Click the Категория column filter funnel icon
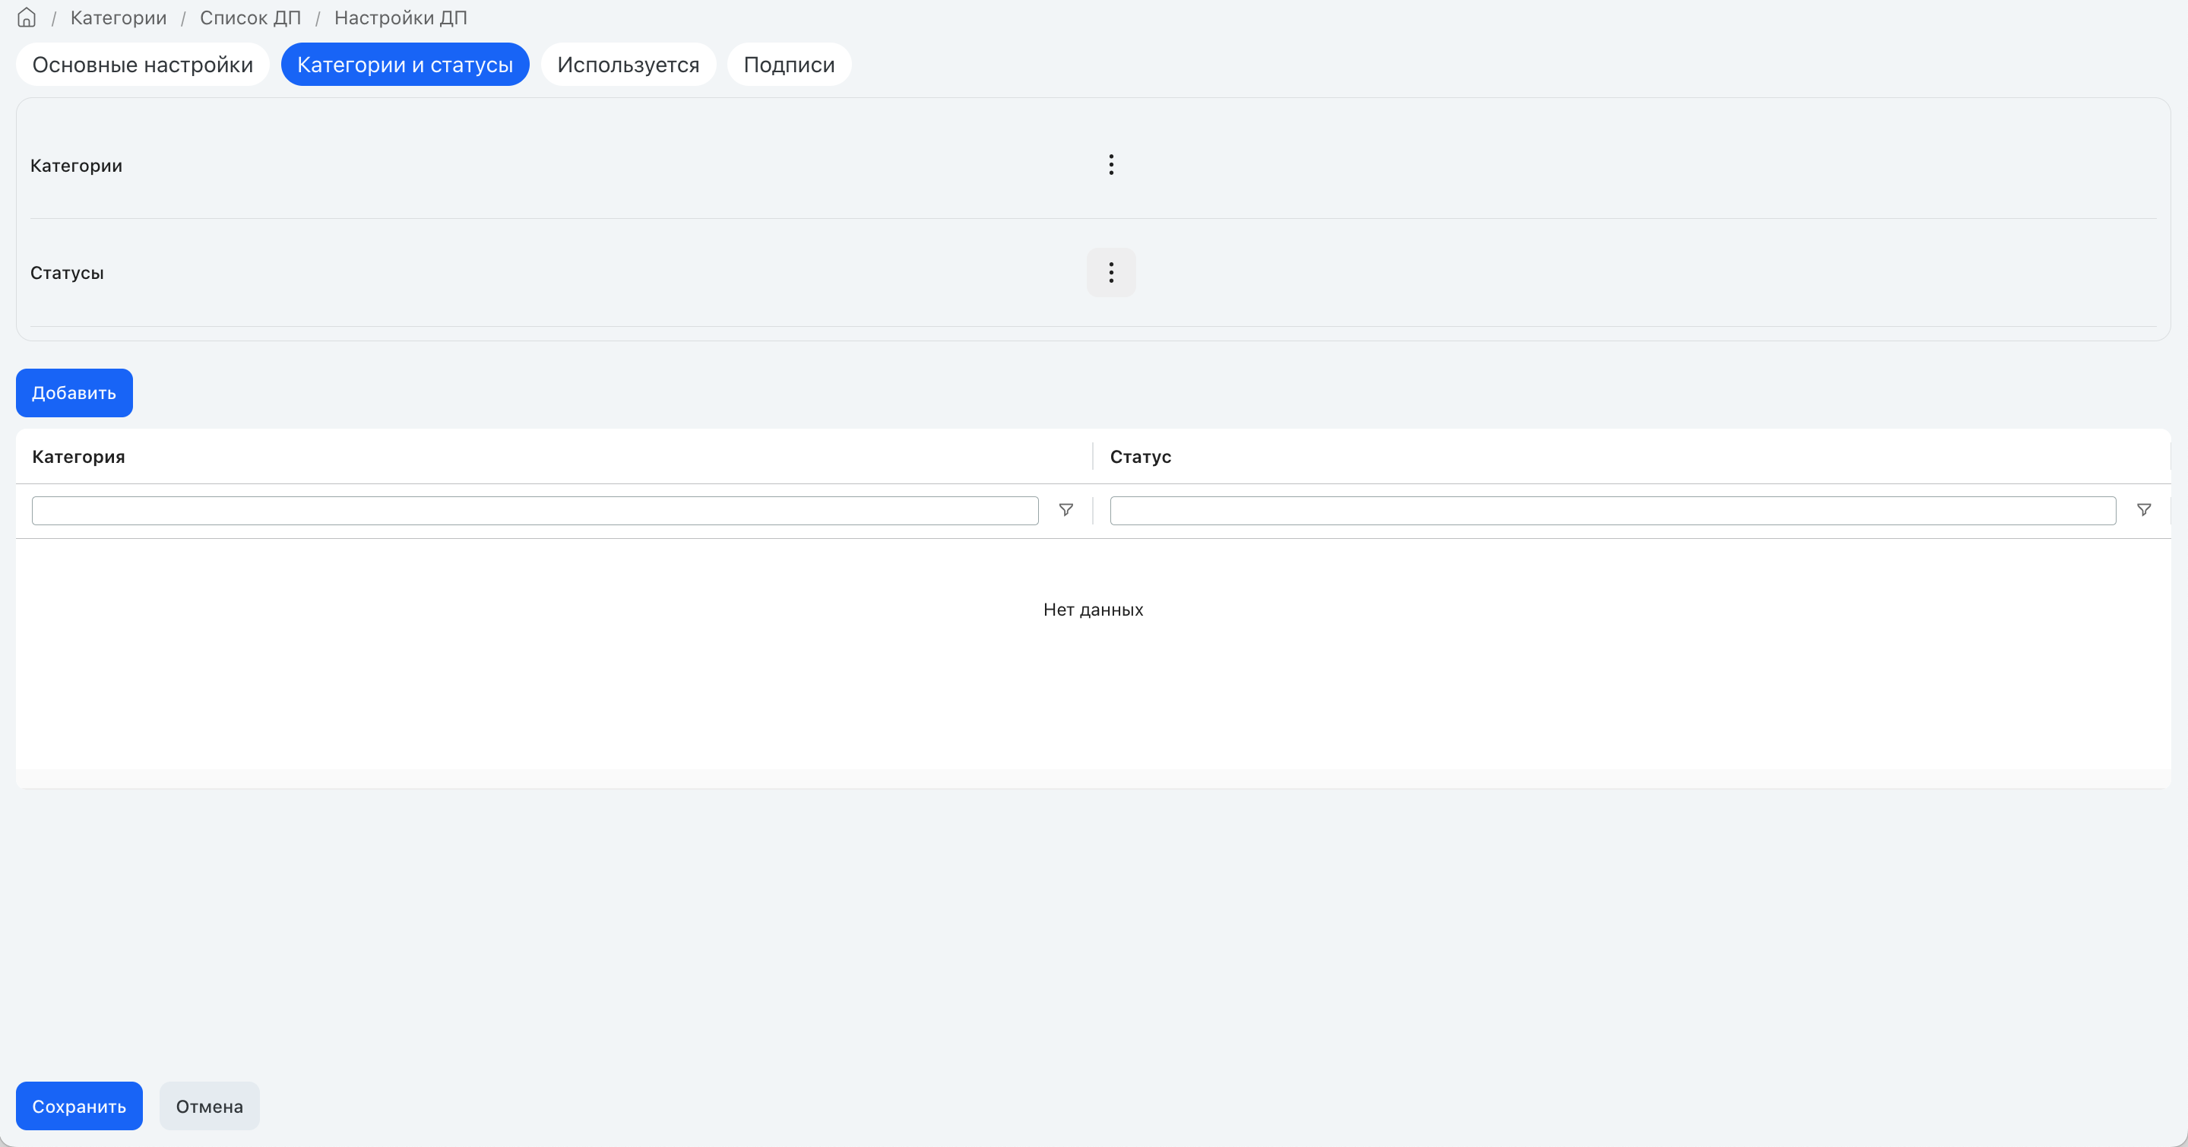Screen dimensions: 2188x1147 click(x=1066, y=510)
